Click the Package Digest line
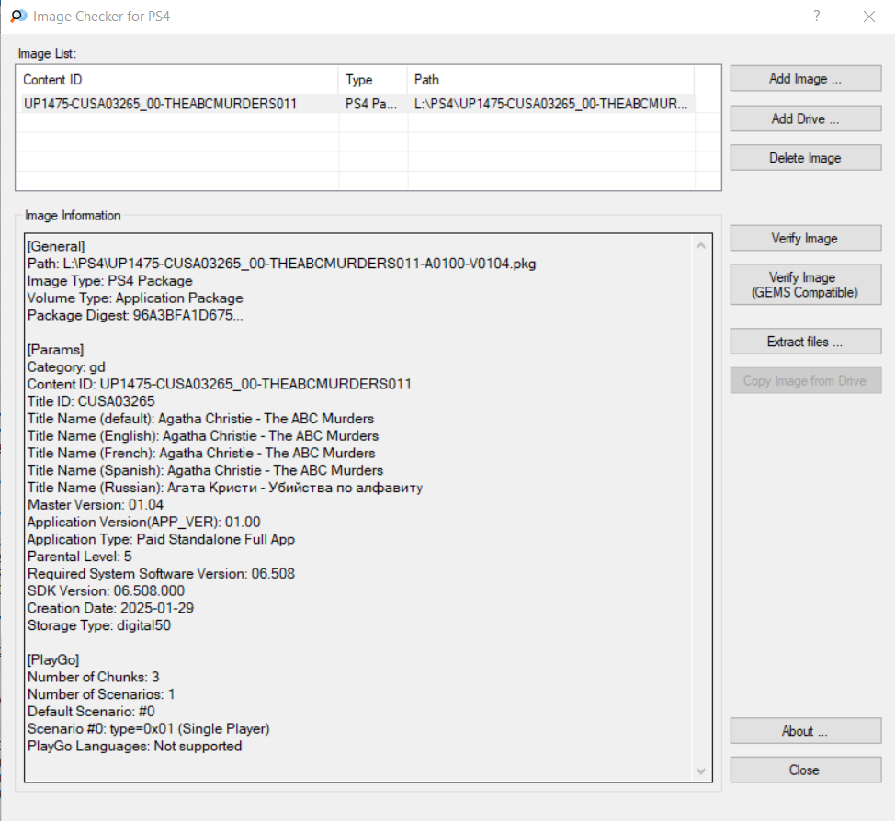This screenshot has height=821, width=895. click(x=135, y=316)
